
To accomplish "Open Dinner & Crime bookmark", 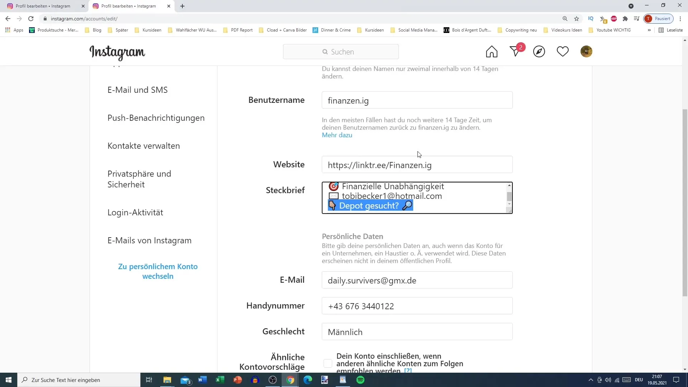I will pyautogui.click(x=332, y=30).
